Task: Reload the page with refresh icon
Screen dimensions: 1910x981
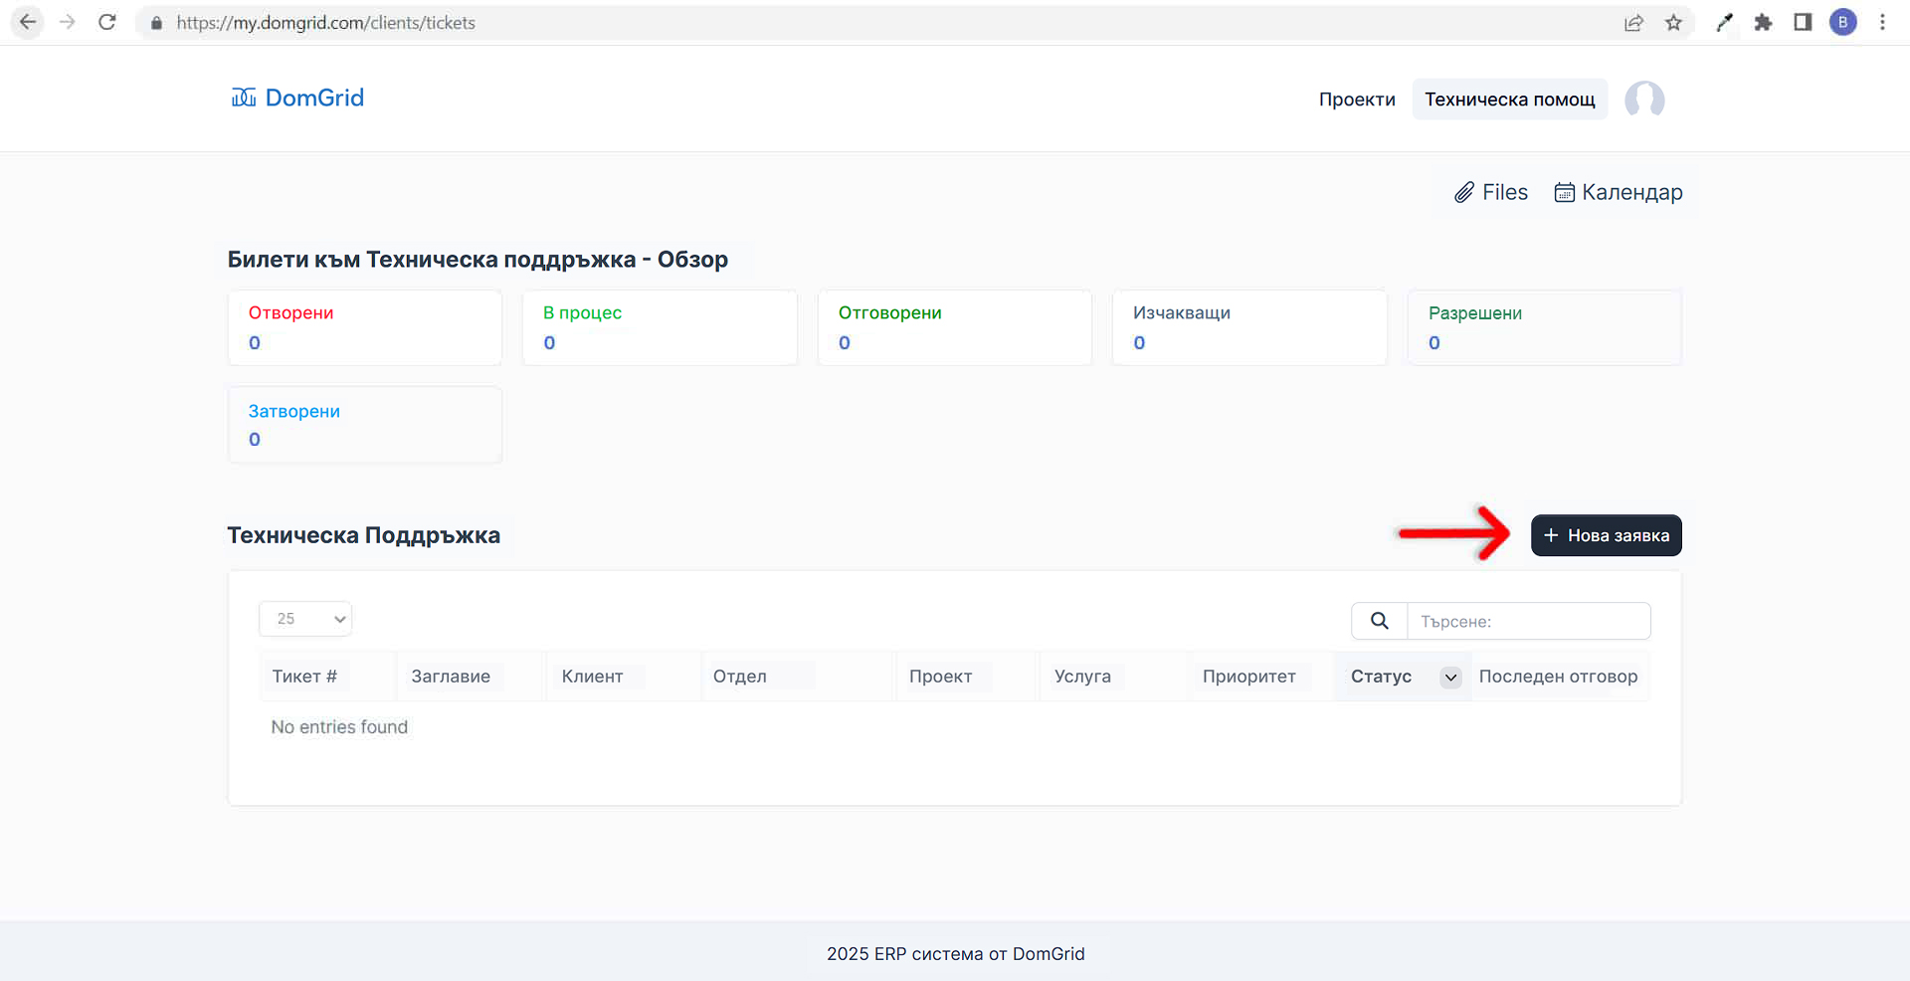Action: [x=107, y=22]
